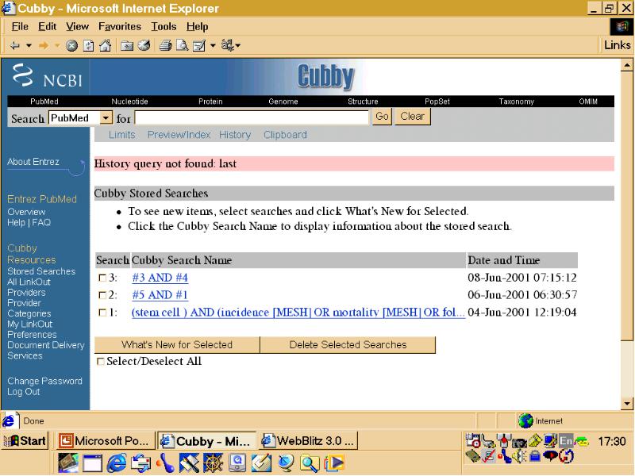Screen dimensions: 635x476
Task: Open the globe quick launch icon
Action: tap(286, 463)
